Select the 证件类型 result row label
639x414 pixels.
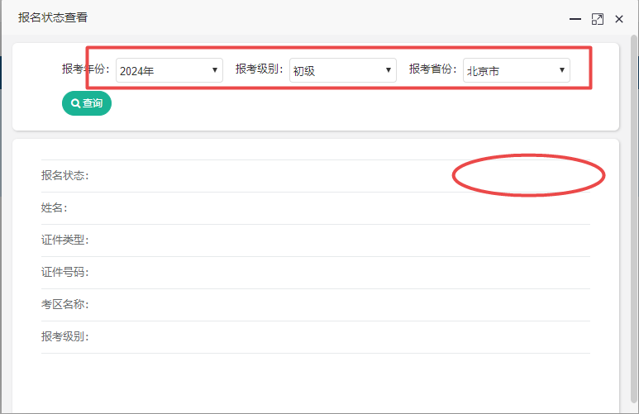(64, 240)
